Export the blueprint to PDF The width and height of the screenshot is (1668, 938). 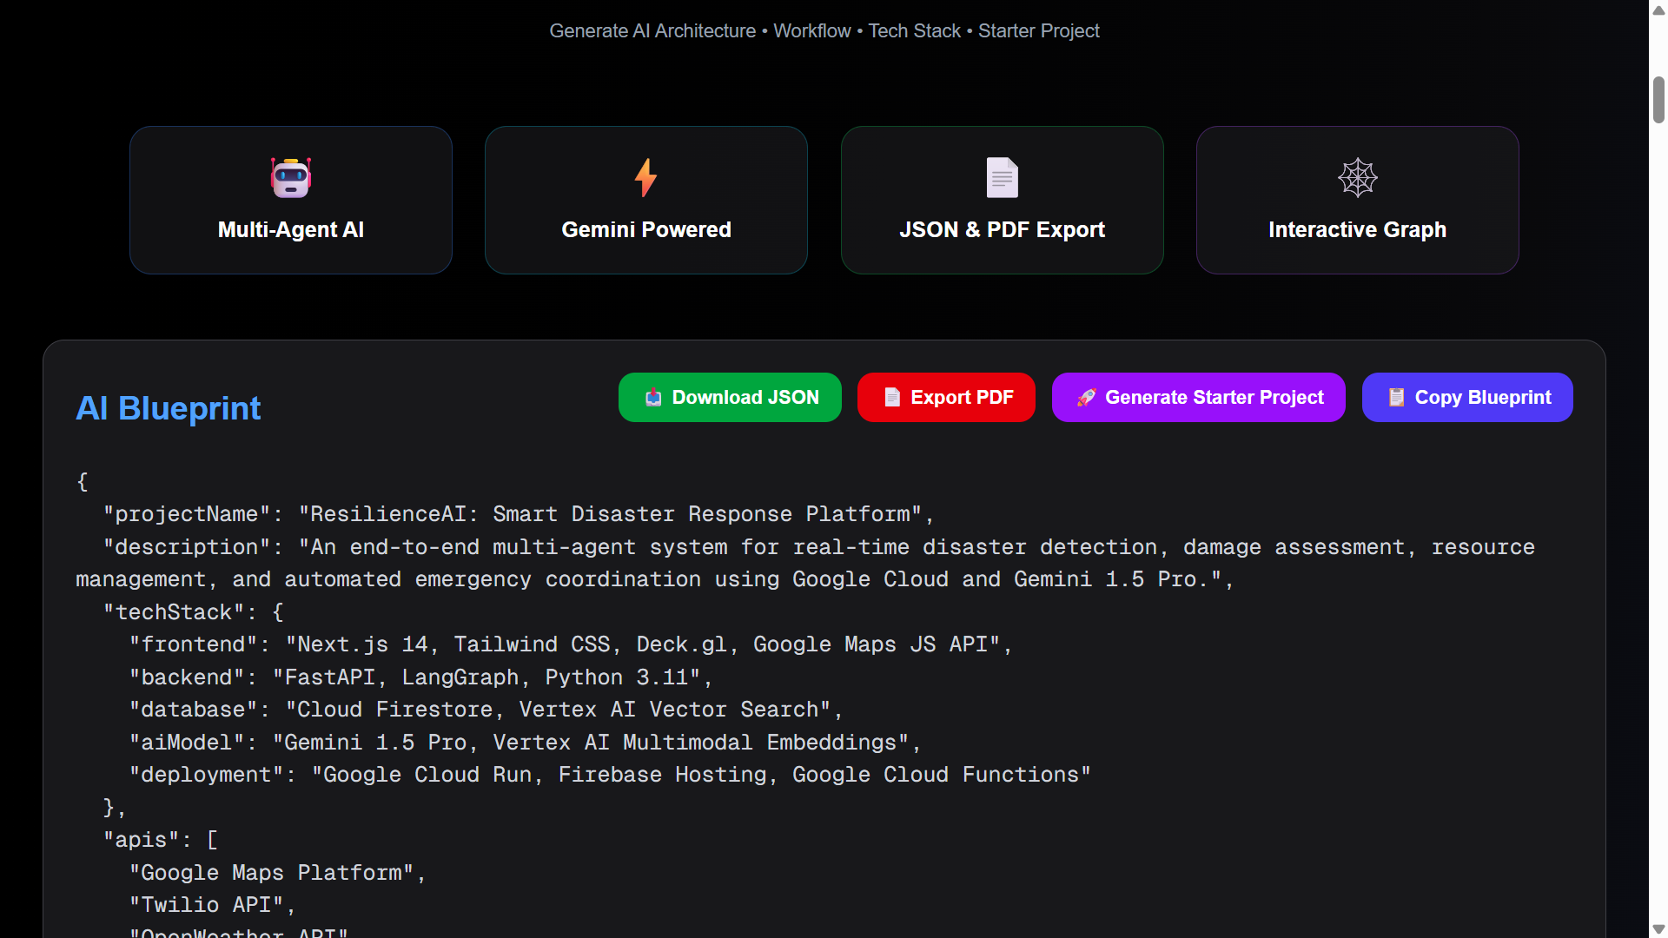946,398
